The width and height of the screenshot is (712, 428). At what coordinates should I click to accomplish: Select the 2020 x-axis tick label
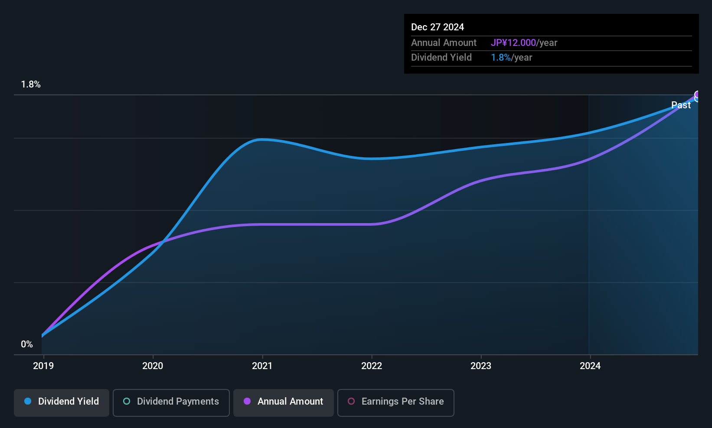[x=153, y=366]
